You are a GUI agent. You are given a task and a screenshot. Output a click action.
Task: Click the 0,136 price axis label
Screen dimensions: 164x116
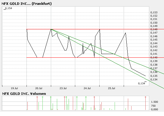tap(154, 72)
